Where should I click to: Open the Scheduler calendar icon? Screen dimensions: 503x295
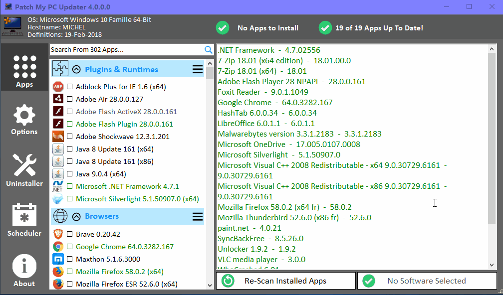point(24,215)
